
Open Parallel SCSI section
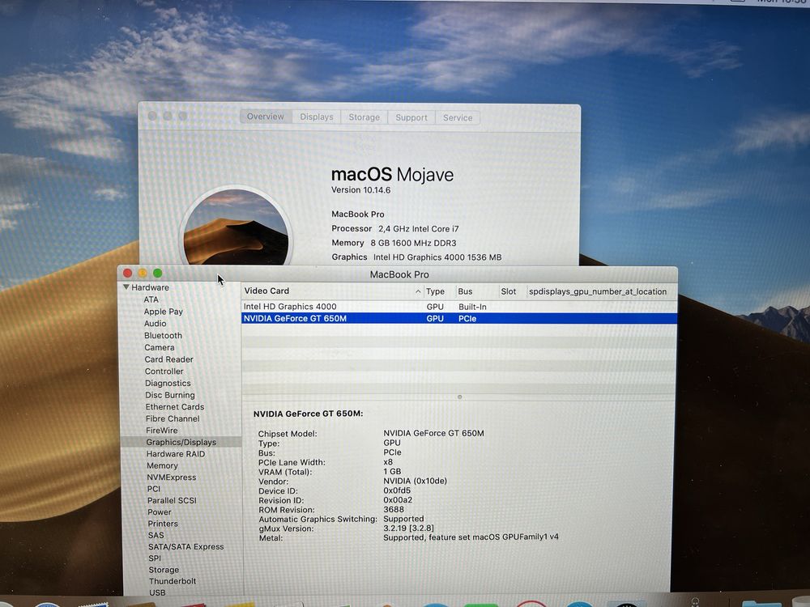172,500
